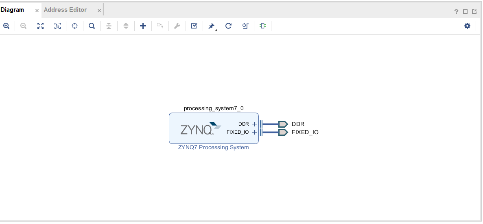Select the FIXED_IO external port symbol
483x224 pixels.
pos(283,132)
